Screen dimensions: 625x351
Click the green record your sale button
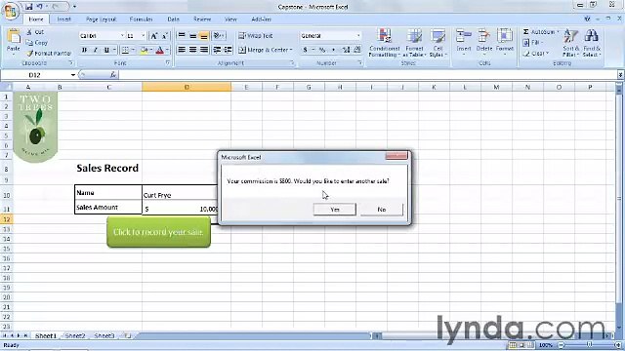158,232
